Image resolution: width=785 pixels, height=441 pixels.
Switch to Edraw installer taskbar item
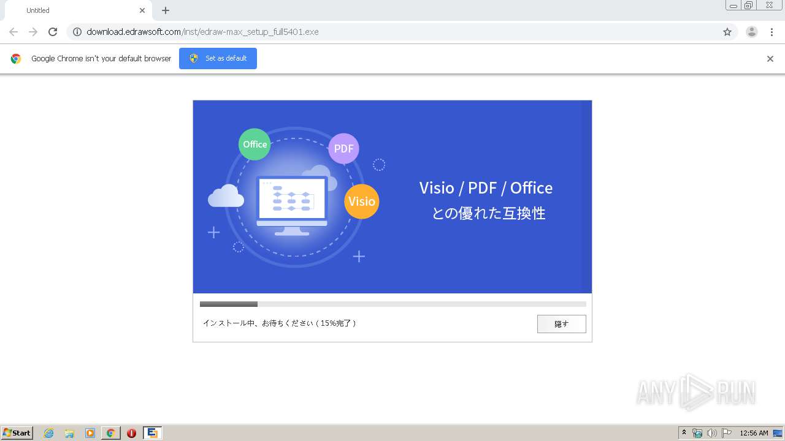pos(152,433)
